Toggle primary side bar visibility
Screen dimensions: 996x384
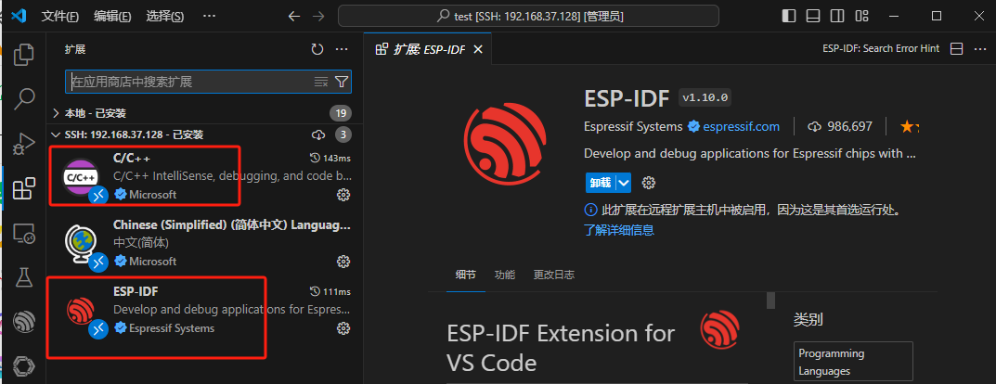coord(789,16)
